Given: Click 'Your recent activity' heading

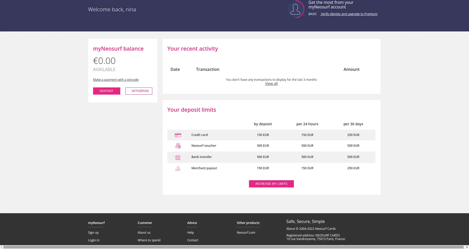Looking at the screenshot, I should [193, 49].
